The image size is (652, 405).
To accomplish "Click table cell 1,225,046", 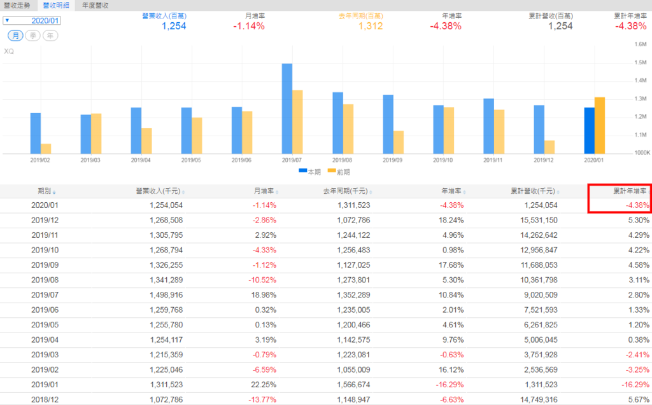I will click(x=166, y=369).
